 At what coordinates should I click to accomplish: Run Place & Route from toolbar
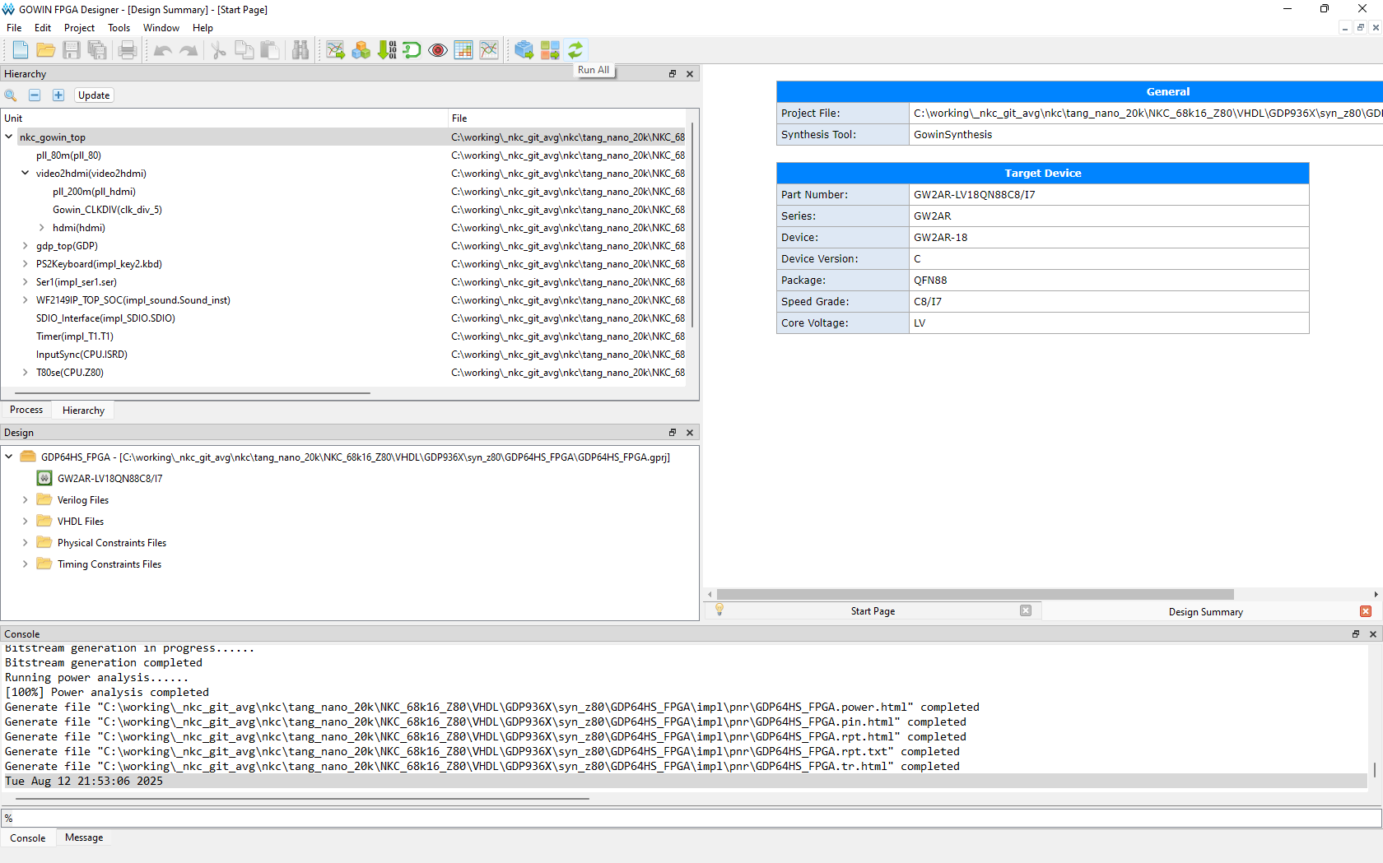point(550,50)
